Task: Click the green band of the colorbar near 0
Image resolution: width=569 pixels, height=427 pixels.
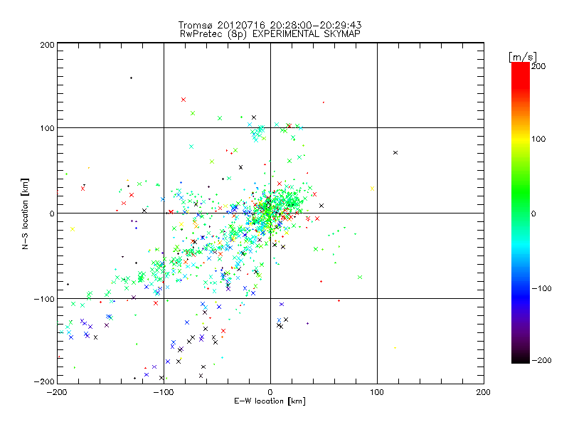Action: 521,213
